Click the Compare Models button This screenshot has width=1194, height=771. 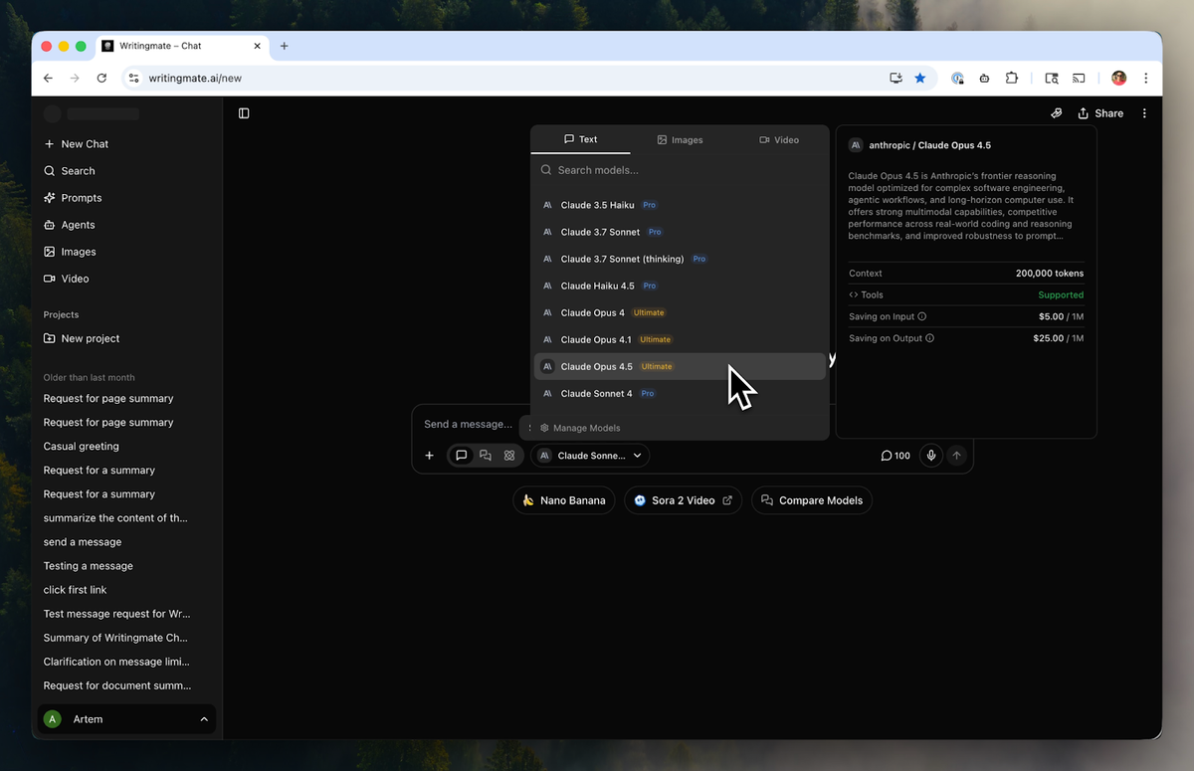point(811,500)
